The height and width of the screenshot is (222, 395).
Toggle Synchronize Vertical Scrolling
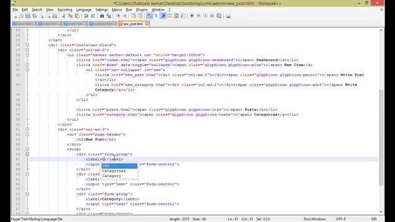(x=133, y=16)
